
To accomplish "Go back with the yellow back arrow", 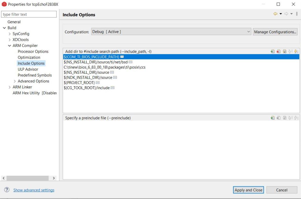I will (275, 14).
